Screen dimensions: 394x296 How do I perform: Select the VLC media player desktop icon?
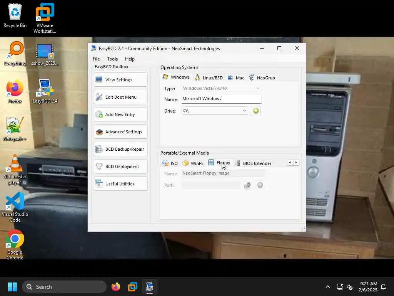pyautogui.click(x=15, y=170)
